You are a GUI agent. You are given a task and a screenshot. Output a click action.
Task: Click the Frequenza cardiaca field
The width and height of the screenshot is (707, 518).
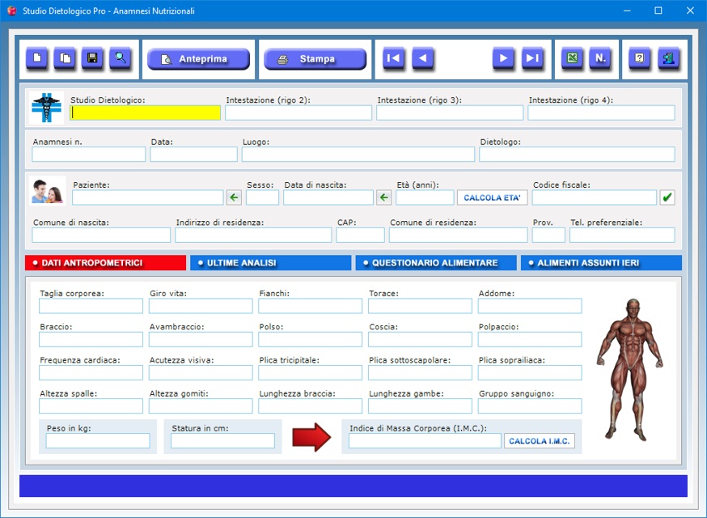91,372
